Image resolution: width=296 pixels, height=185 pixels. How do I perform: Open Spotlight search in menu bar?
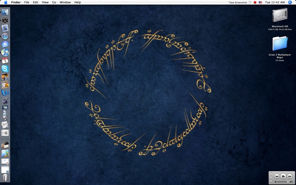[290, 2]
